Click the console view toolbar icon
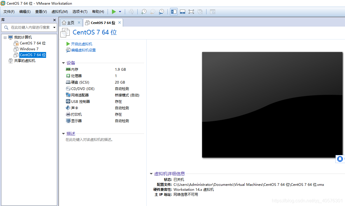 point(213,12)
